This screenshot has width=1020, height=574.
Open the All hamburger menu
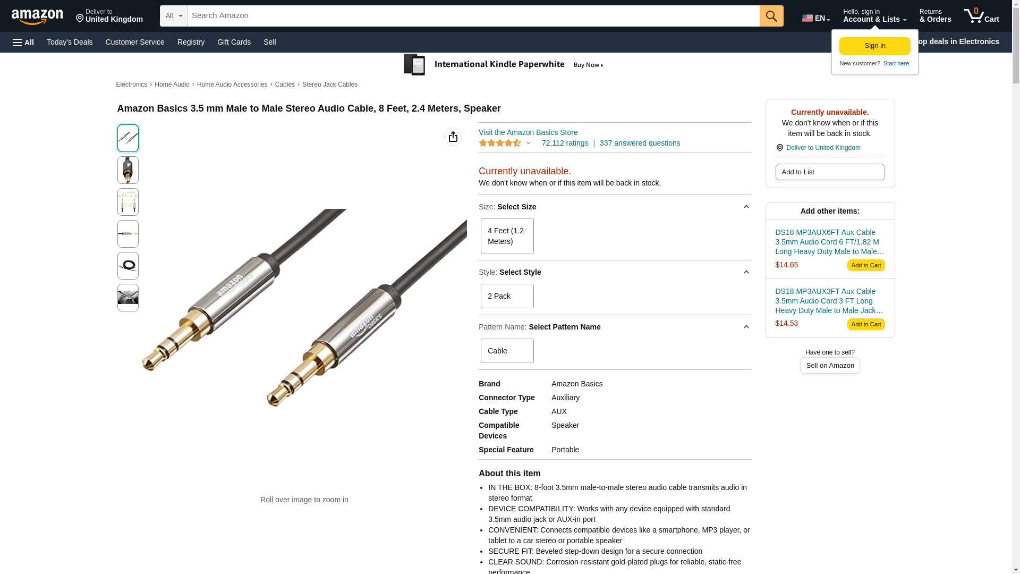[x=23, y=42]
